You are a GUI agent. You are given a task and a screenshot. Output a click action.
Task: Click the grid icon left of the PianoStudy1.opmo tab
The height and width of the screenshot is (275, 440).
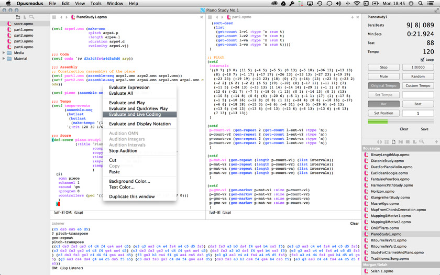(54, 17)
